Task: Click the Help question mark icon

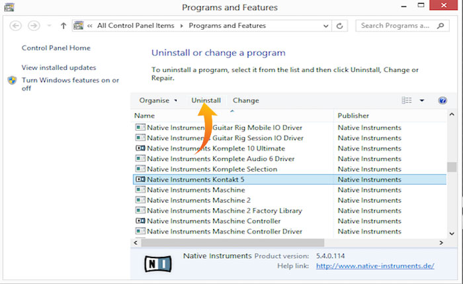Action: [442, 100]
